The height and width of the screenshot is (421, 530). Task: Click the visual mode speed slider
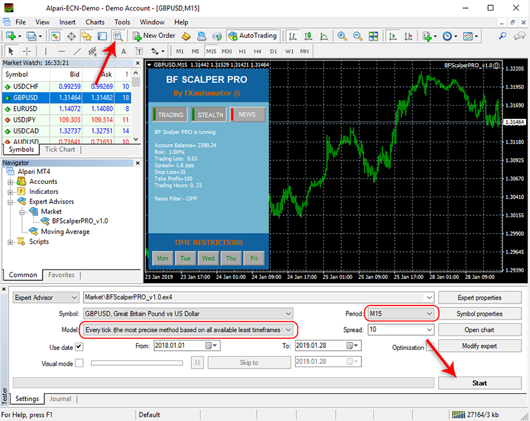pos(137,363)
